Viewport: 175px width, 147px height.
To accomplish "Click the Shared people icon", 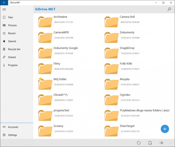I will click(4, 57).
